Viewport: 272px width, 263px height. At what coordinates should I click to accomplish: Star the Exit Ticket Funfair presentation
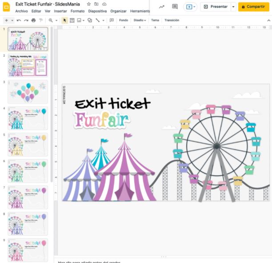tap(88, 4)
